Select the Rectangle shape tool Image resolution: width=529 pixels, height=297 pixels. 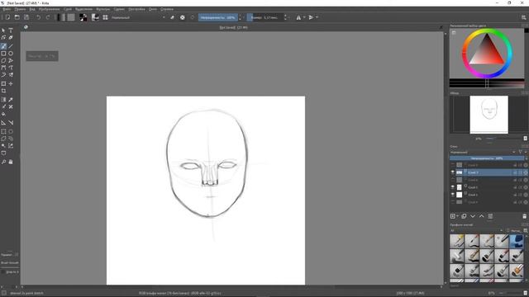(3, 54)
